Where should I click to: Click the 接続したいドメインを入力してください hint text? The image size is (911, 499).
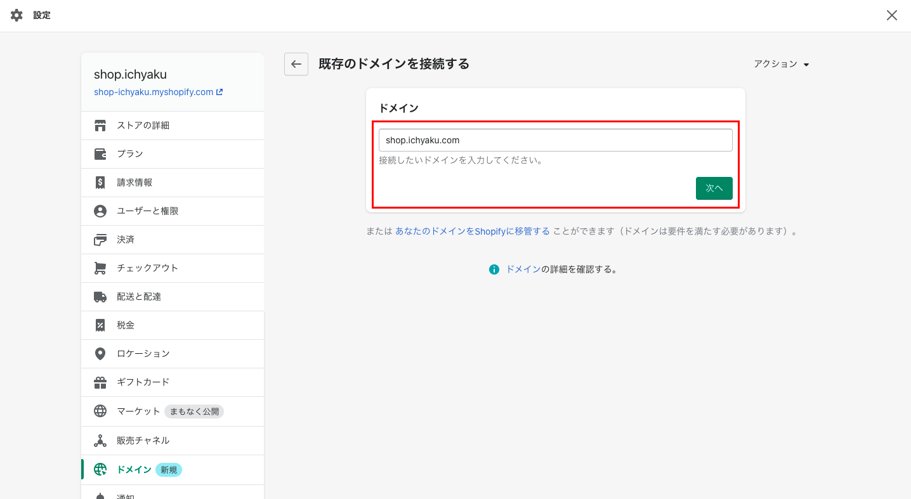pyautogui.click(x=461, y=160)
